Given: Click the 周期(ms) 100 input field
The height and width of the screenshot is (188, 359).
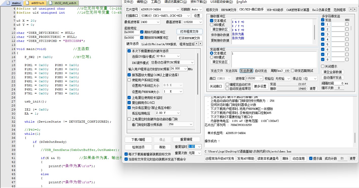Looking at the screenshot, I should 287,71.
